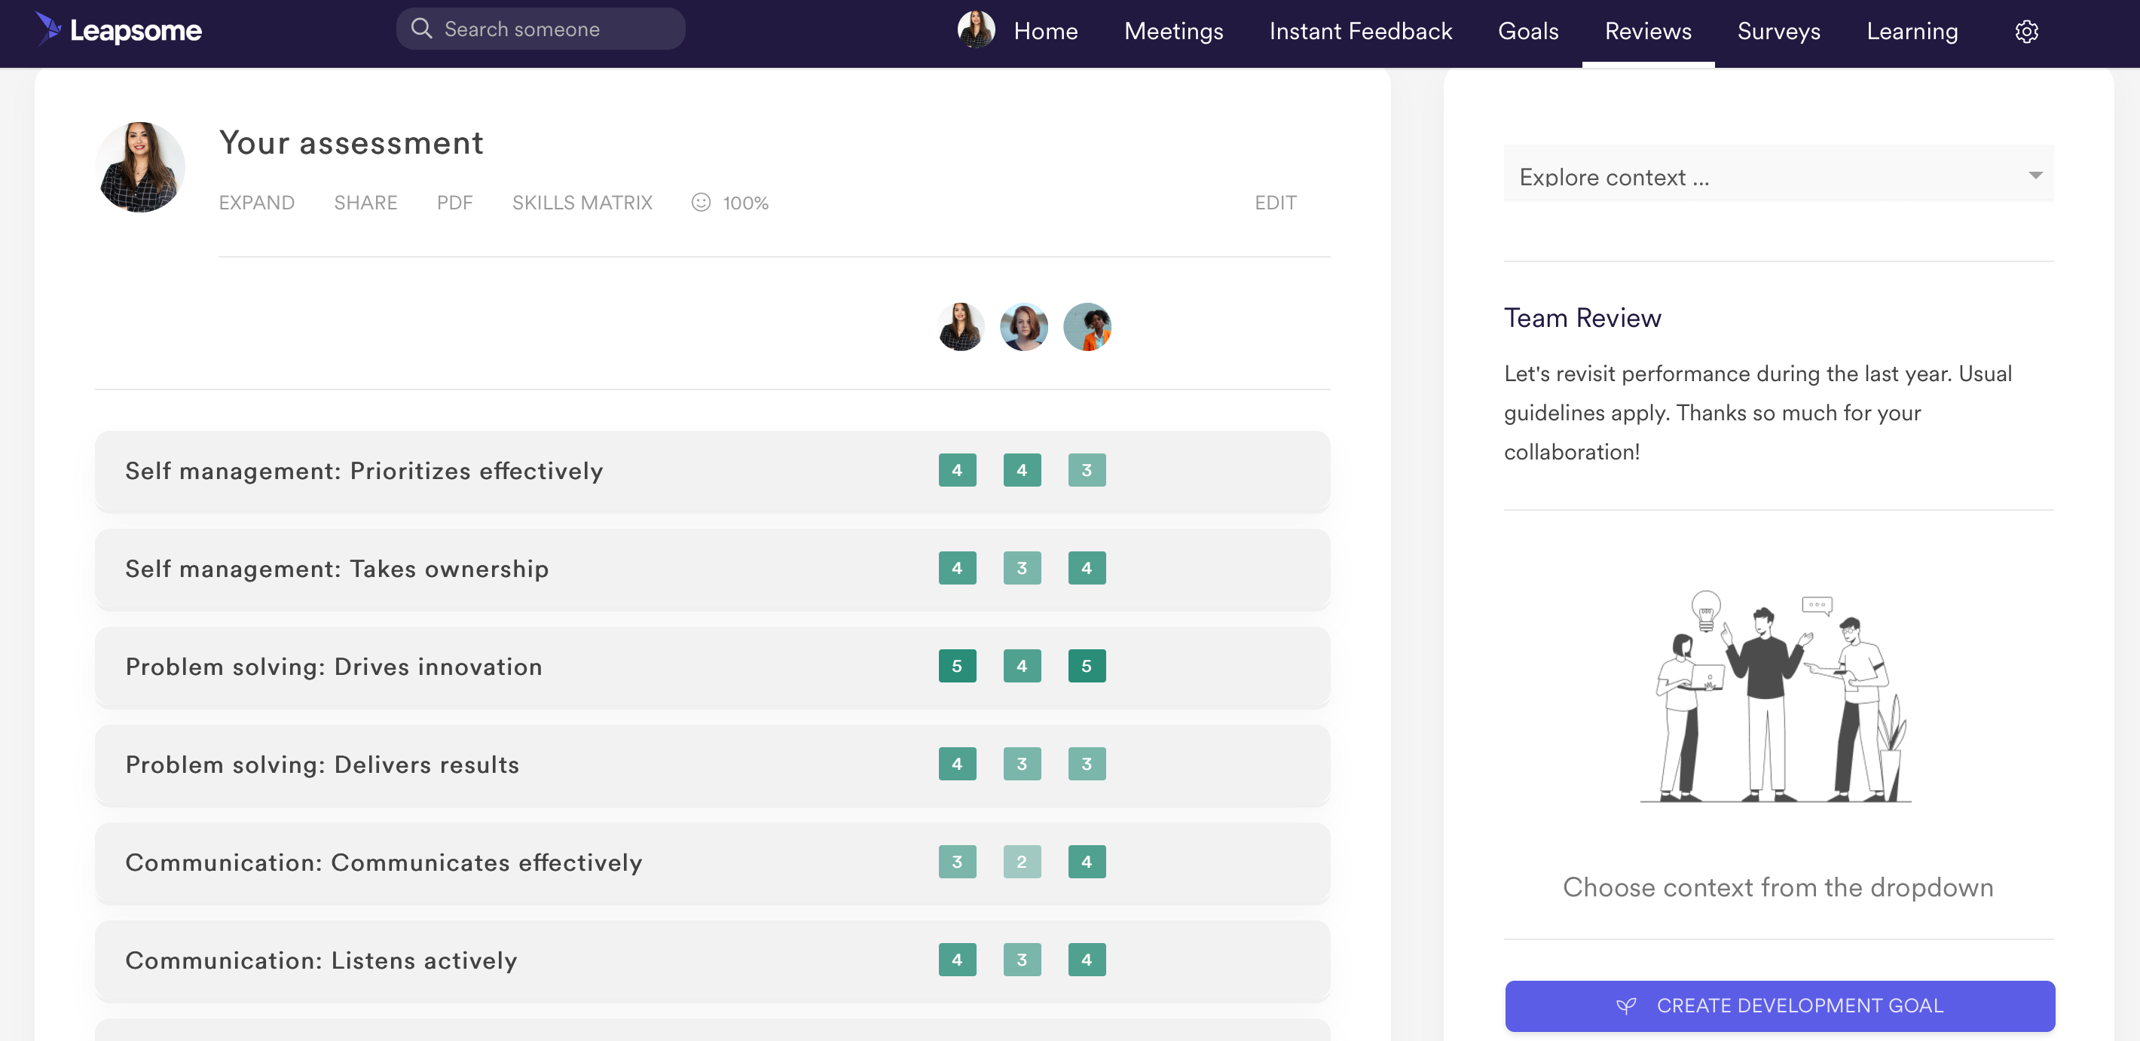
Task: Expand Communication: Listens actively row
Action: pyautogui.click(x=712, y=960)
